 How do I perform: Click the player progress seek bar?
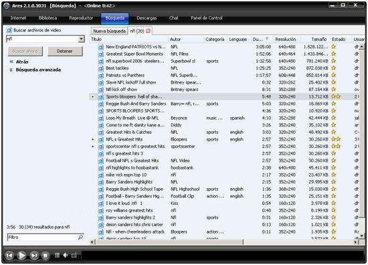pos(222,256)
